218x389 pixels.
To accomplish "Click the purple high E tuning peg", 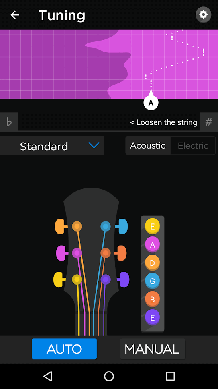I will (123, 279).
